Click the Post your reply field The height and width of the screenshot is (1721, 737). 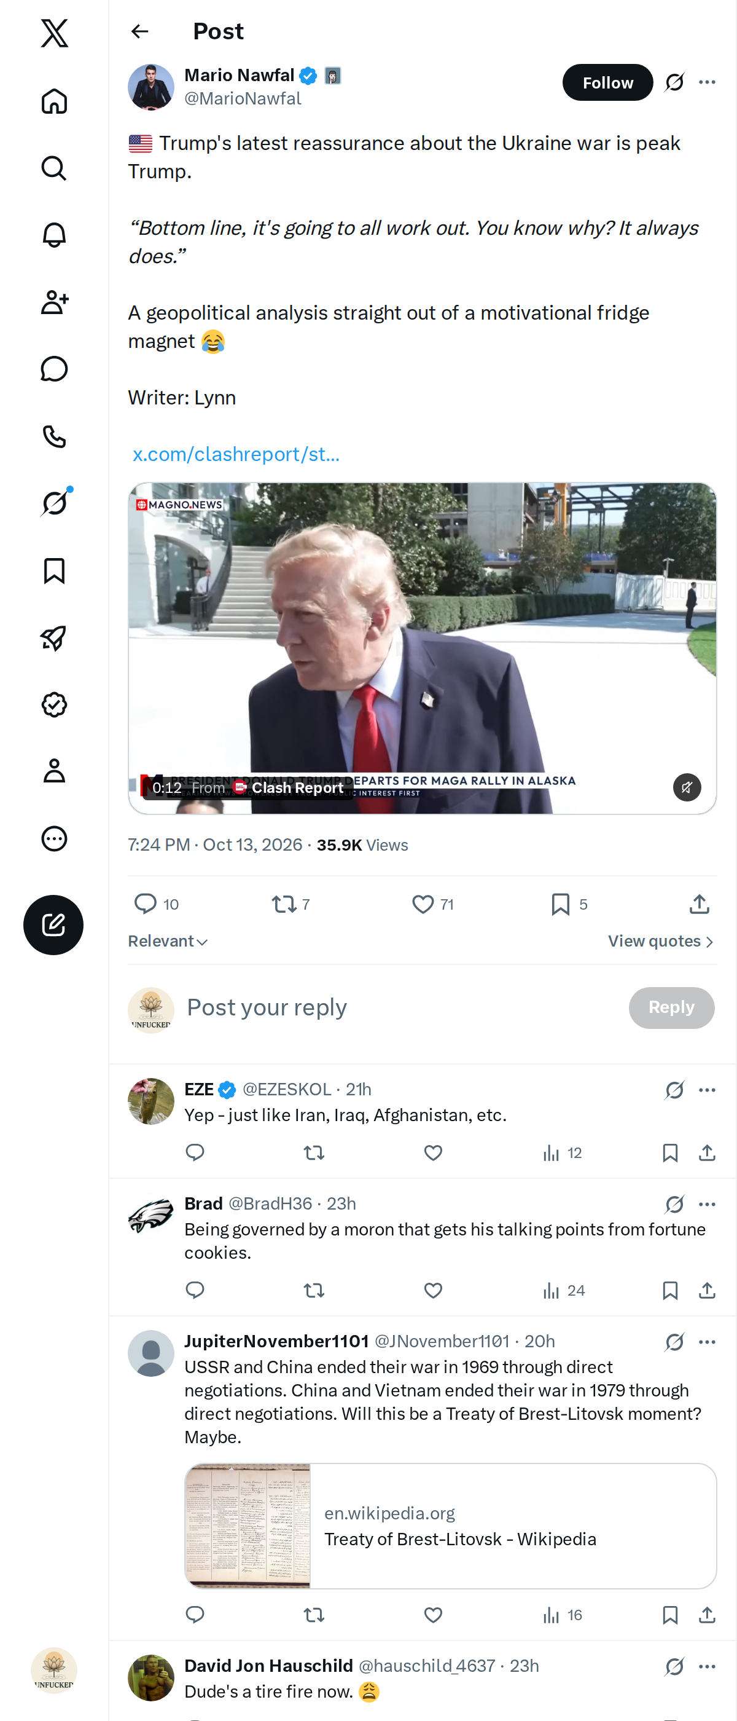click(x=400, y=1007)
